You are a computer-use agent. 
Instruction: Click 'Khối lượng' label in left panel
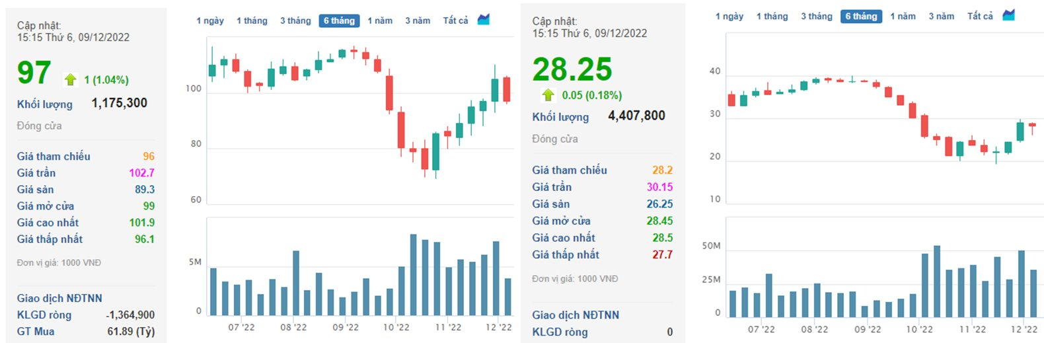click(x=44, y=104)
